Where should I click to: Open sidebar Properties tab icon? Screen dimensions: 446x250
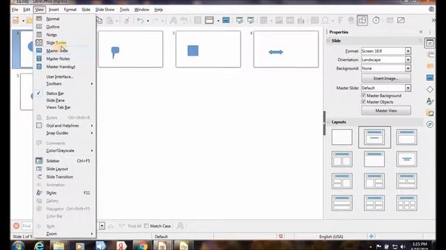click(x=430, y=43)
